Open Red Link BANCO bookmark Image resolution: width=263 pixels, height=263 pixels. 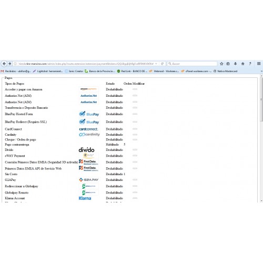click(132, 71)
